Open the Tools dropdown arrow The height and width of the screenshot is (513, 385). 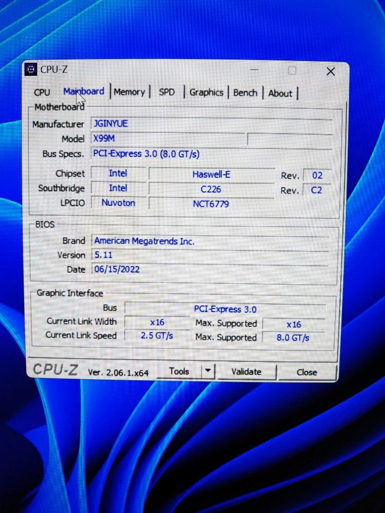tap(208, 370)
